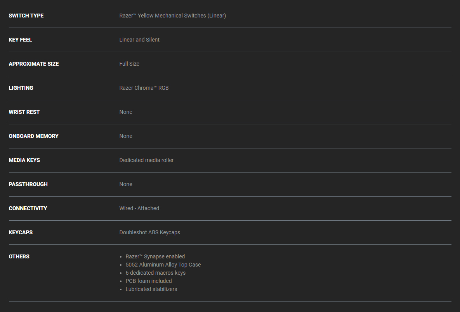Select the KEYCAPS label
The image size is (460, 312).
(x=21, y=232)
